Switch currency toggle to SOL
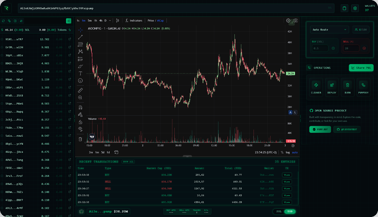Viewport: 378px width, 217px height. point(279,212)
